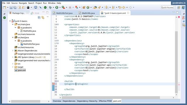Expand JRE System Library node
Screen dimensions: 187x105
point(13,57)
